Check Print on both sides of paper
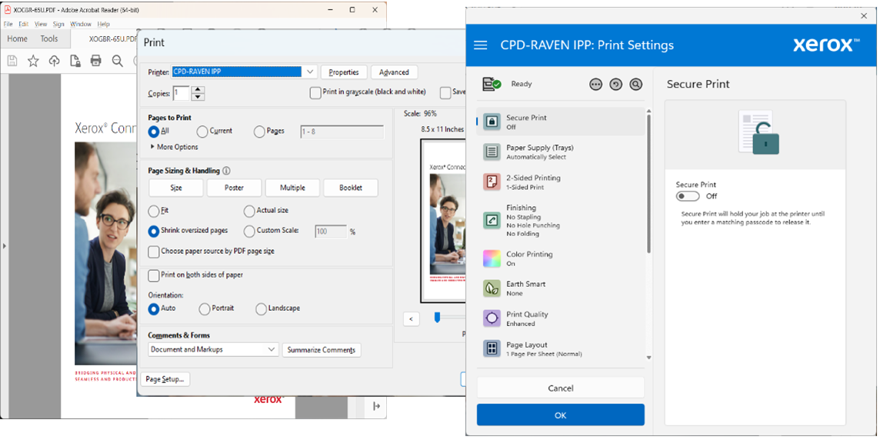The height and width of the screenshot is (443, 880). (x=153, y=275)
